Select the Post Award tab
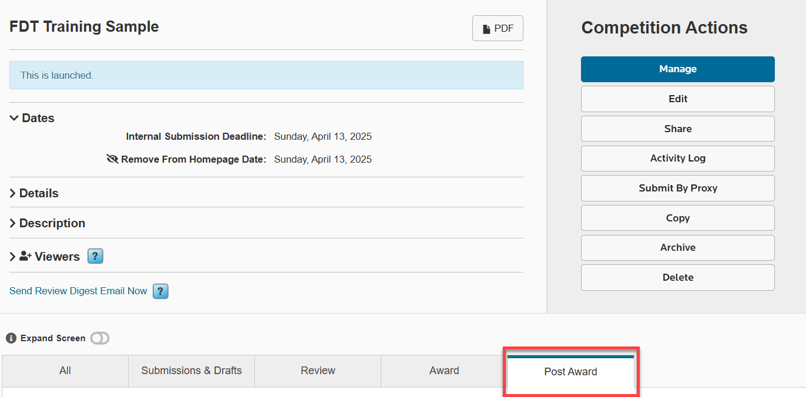The width and height of the screenshot is (806, 397). [570, 372]
